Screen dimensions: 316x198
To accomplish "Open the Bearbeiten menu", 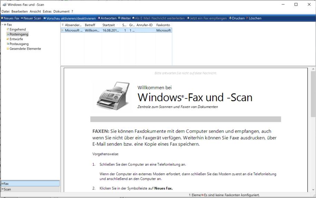I will coord(20,11).
